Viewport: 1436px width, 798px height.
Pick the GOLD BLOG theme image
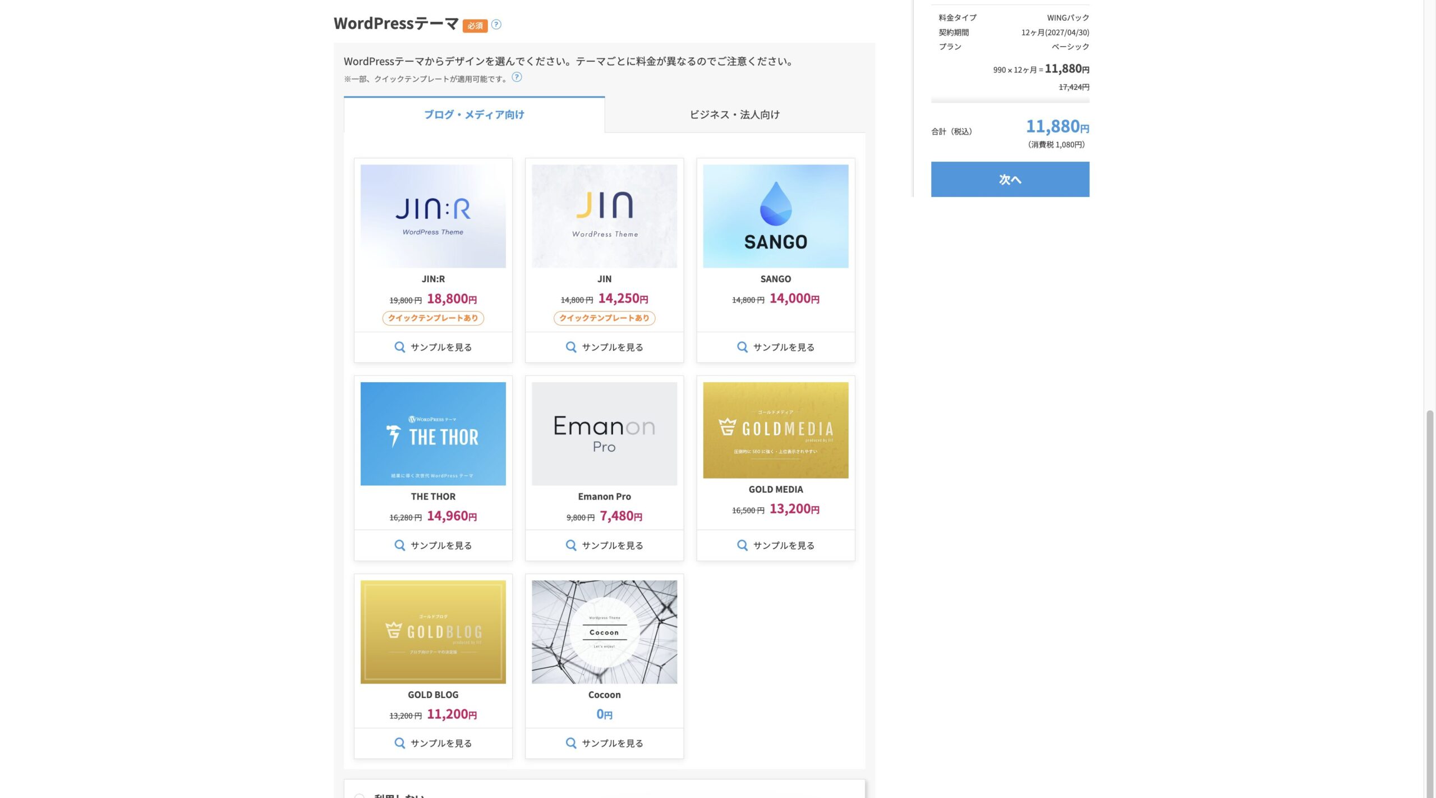coord(432,632)
